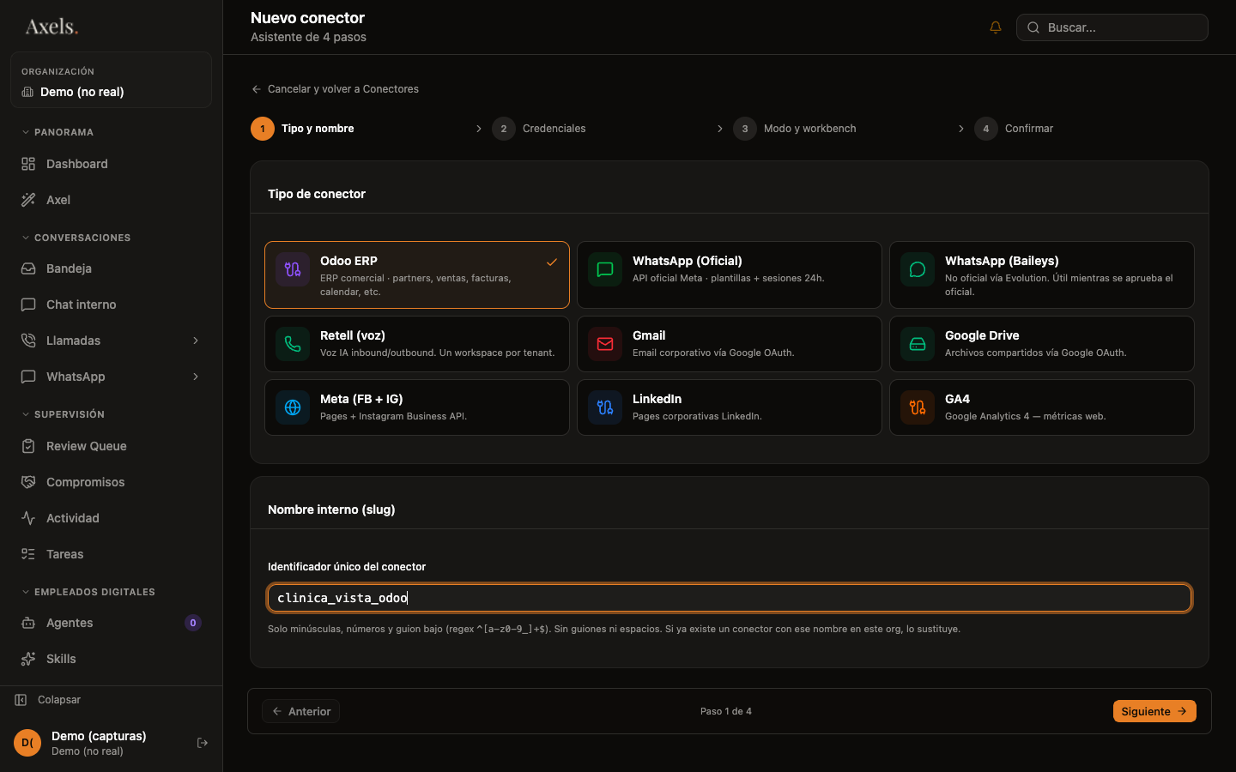Collapse the CONVERSACIONES sidebar section
Screen dimensions: 1236x772
click(x=76, y=238)
